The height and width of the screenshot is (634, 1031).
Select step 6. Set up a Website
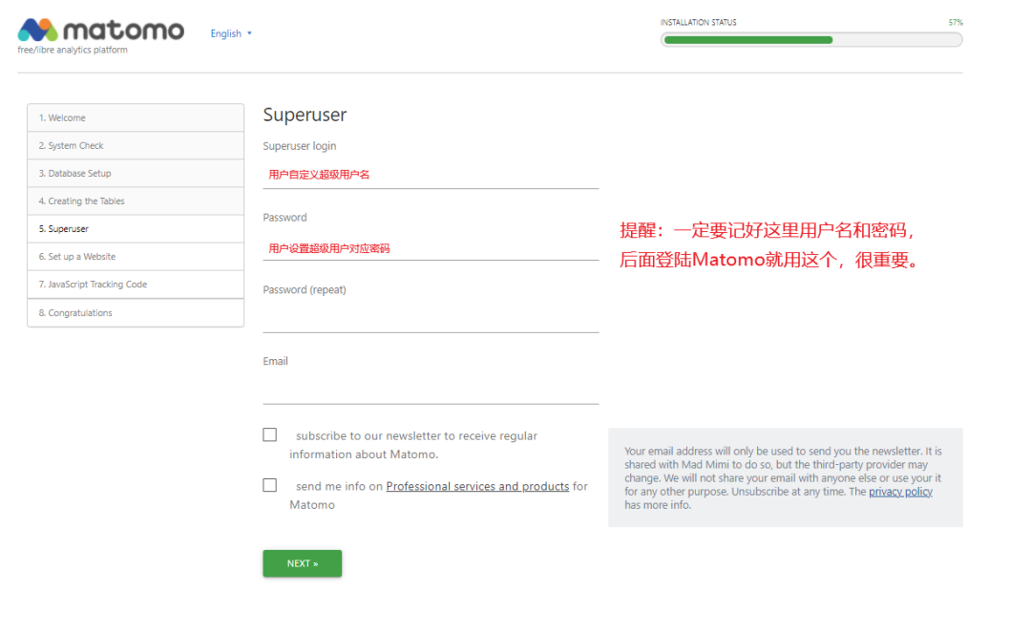[136, 257]
